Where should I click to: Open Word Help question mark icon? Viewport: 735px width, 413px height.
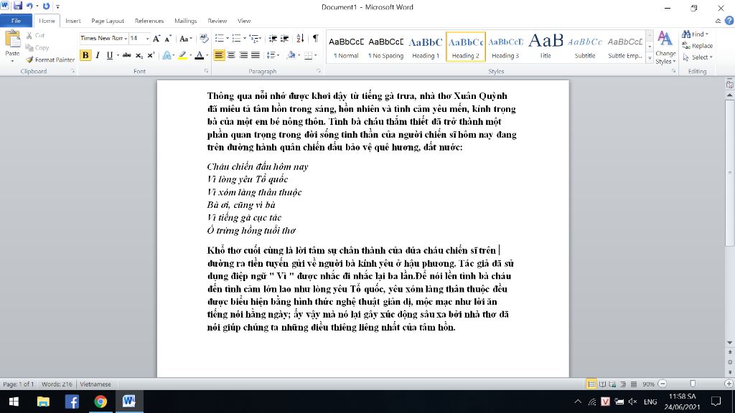[729, 21]
